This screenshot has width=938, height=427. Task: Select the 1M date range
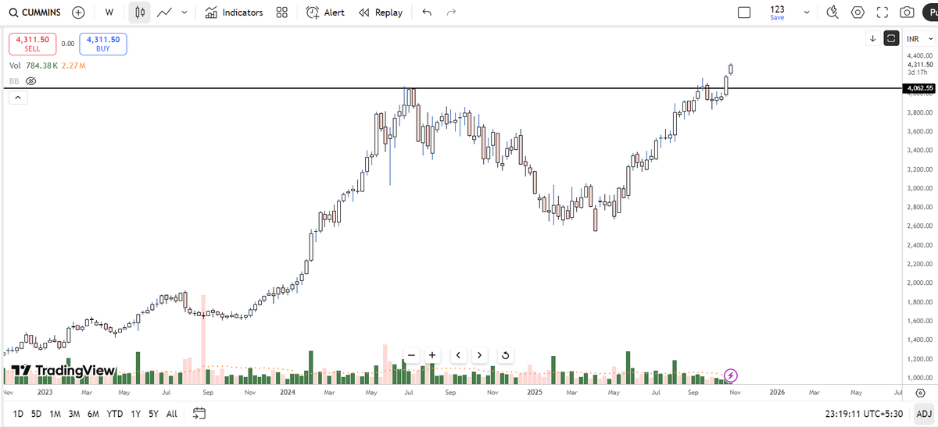click(55, 414)
